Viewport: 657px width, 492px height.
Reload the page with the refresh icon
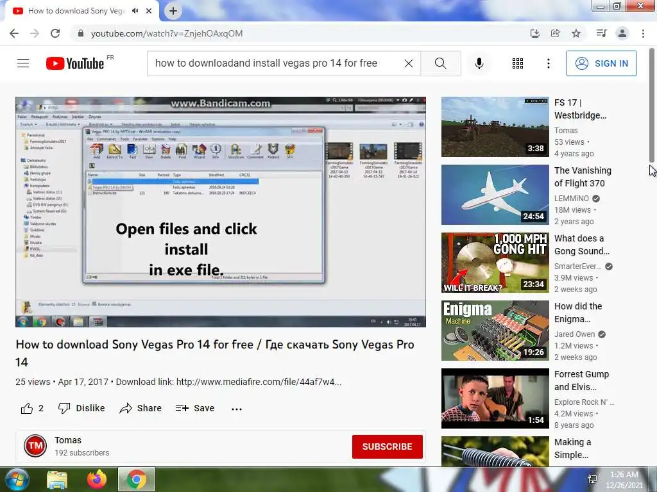pyautogui.click(x=55, y=33)
